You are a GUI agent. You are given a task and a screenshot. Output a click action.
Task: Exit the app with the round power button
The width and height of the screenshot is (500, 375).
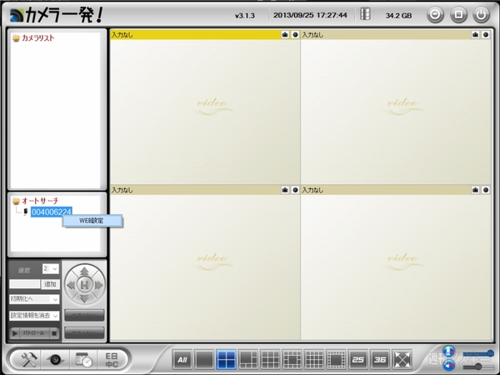[x=481, y=15]
